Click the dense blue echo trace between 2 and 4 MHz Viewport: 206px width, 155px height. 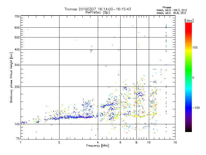point(76,117)
